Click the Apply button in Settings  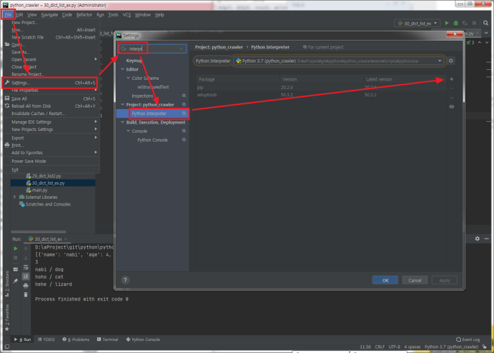click(444, 281)
